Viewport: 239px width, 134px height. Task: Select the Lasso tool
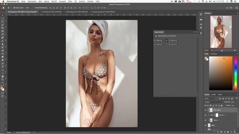point(3,22)
